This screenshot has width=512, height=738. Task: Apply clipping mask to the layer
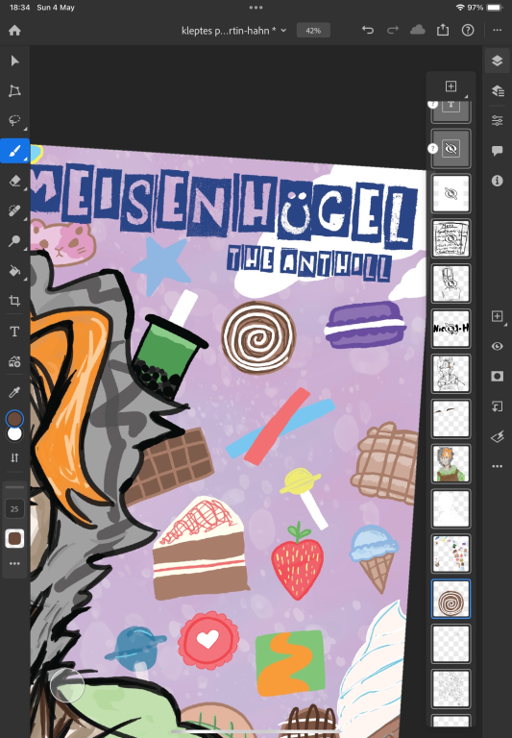click(498, 406)
